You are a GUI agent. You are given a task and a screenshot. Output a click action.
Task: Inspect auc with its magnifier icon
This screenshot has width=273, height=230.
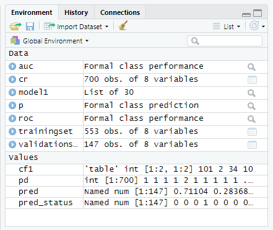click(x=251, y=67)
